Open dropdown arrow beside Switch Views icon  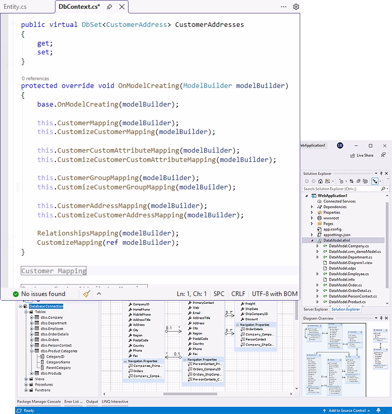333,182
